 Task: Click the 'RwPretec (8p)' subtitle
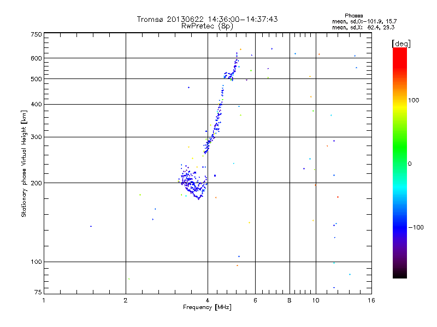click(x=207, y=26)
